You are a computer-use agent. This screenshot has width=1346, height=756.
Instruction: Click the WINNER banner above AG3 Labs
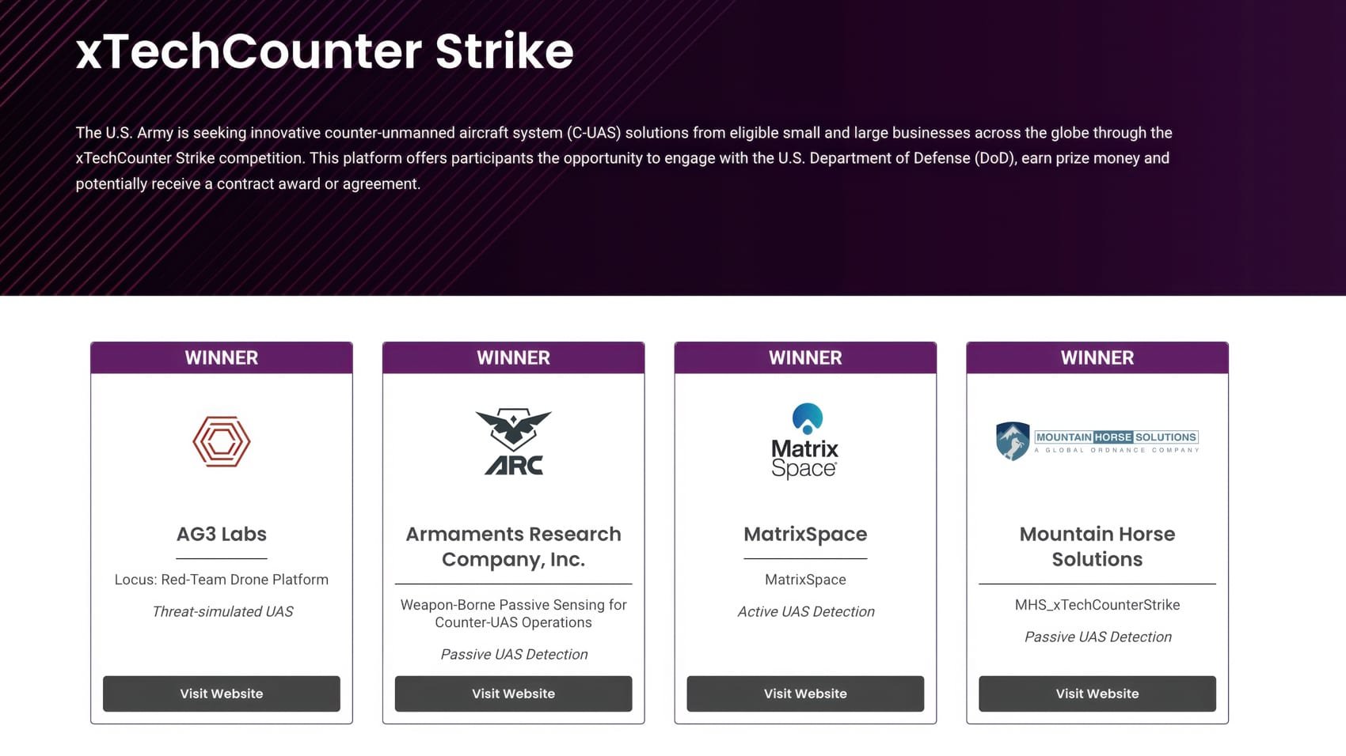pyautogui.click(x=221, y=357)
